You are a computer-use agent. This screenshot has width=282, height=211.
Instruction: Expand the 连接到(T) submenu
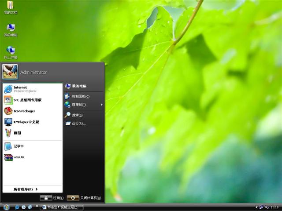point(84,105)
